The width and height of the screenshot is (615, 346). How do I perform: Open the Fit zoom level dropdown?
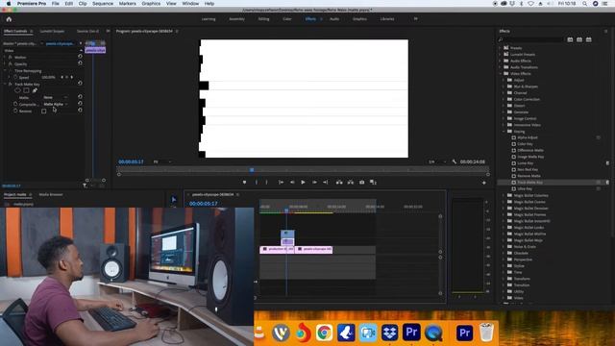point(162,161)
